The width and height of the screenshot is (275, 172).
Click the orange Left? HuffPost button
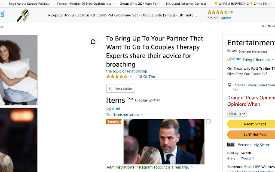tap(251, 135)
